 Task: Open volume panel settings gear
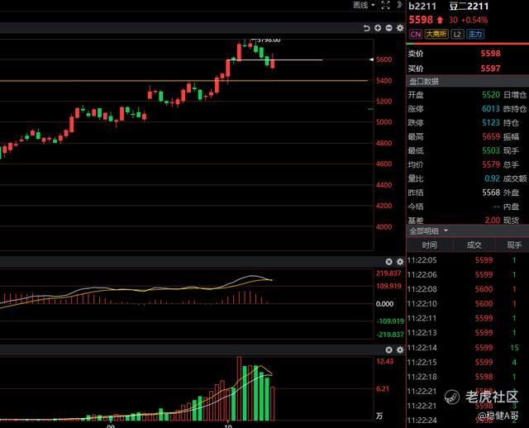[400, 350]
